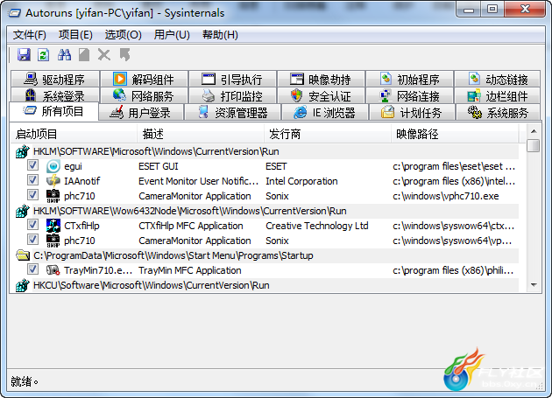
Task: Switch to the 驱动程序 tab
Action: pos(55,79)
